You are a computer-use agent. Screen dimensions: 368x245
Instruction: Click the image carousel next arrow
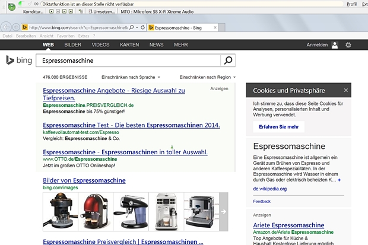(224, 212)
